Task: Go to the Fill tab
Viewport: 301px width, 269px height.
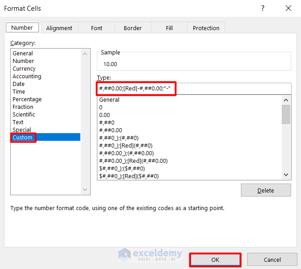Action: [169, 28]
